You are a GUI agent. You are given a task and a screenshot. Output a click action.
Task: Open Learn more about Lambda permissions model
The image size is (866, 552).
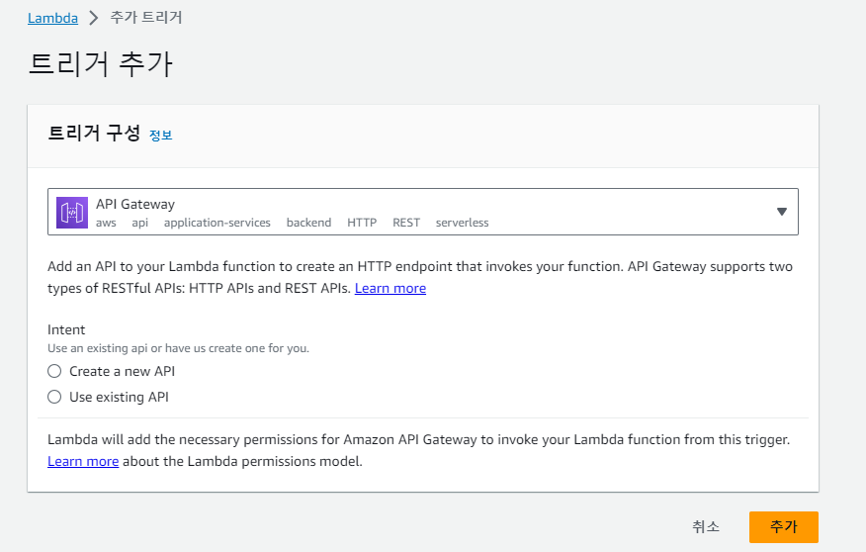click(83, 461)
